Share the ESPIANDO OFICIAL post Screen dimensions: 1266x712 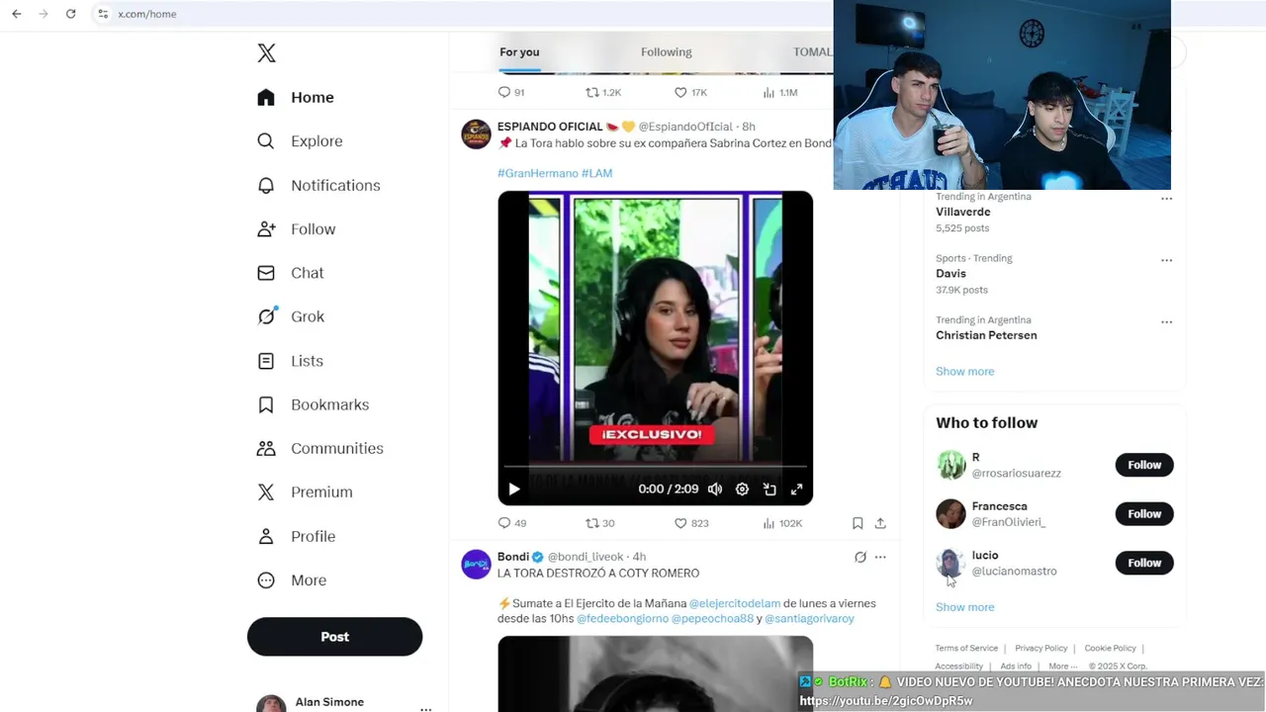click(x=880, y=523)
